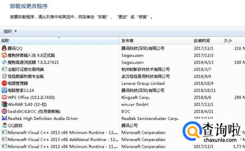Image resolution: width=245 pixels, height=151 pixels.
Task: Select the SecEditCtl.BOC entry
Action: 34,111
